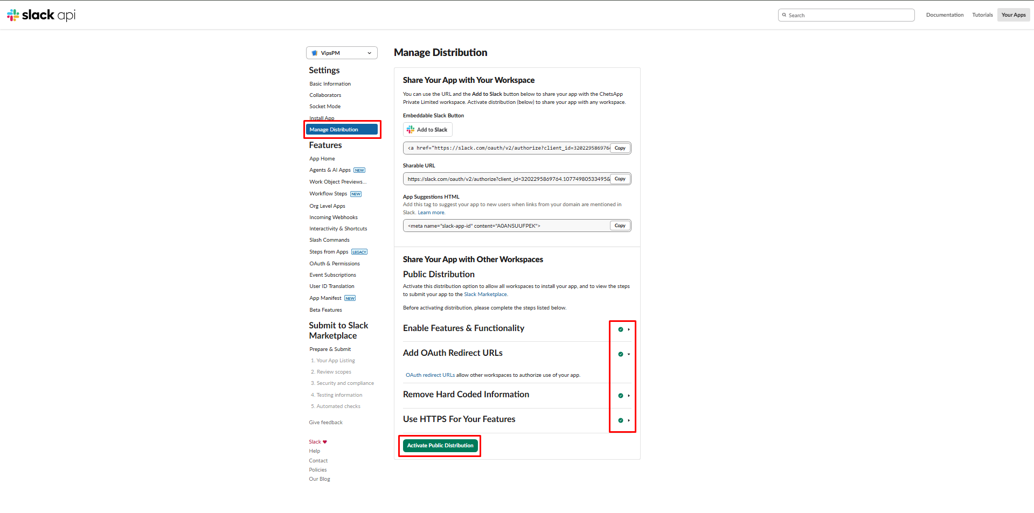The width and height of the screenshot is (1034, 513).
Task: Click Activate Public Distribution button
Action: [x=440, y=446]
